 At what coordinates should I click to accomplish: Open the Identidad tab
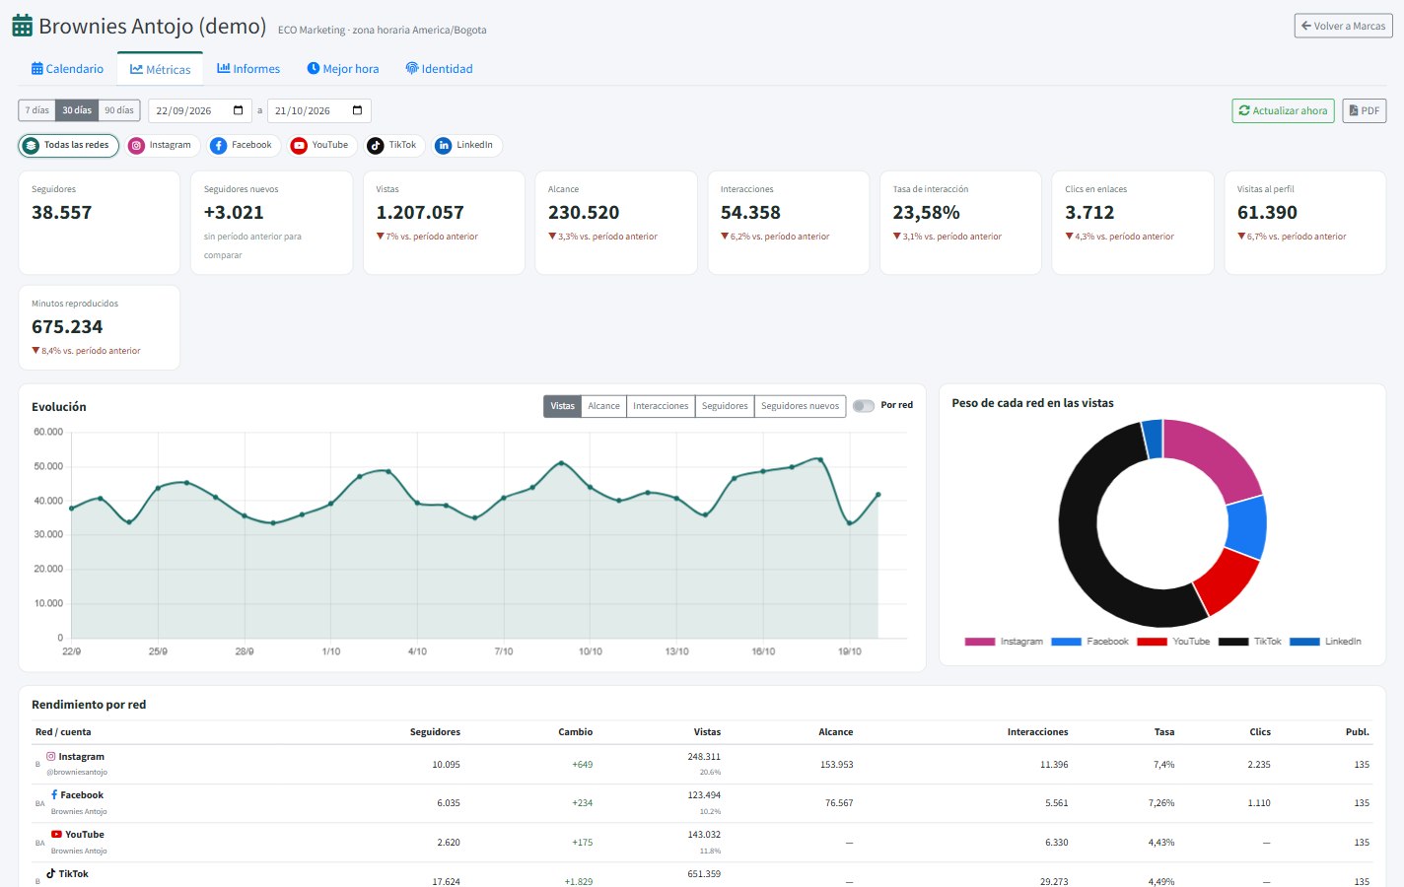[439, 69]
